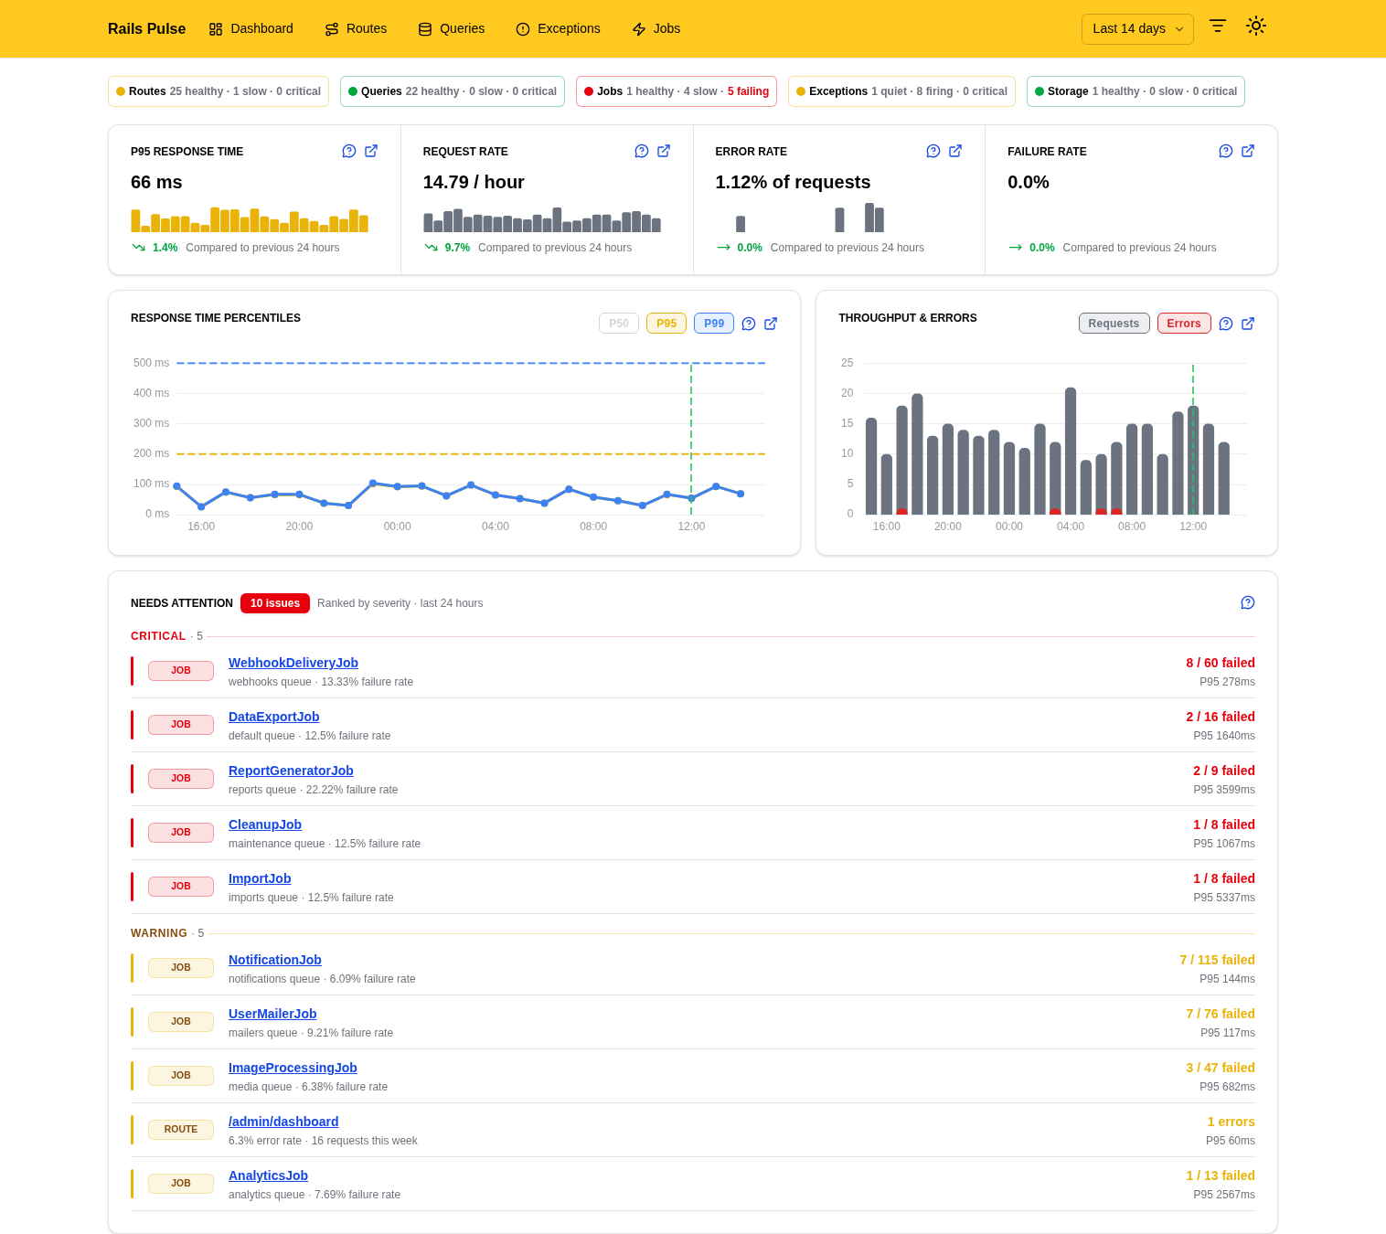Open the Queries section
The image size is (1386, 1234).
tap(451, 28)
